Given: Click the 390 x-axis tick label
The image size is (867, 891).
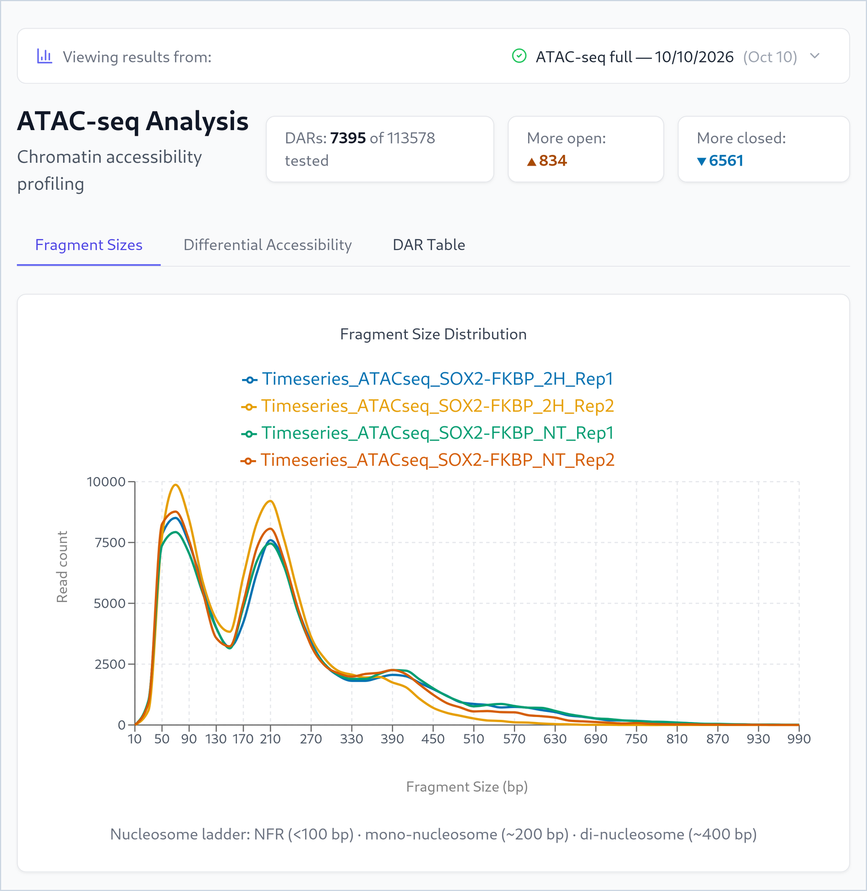Looking at the screenshot, I should (392, 739).
